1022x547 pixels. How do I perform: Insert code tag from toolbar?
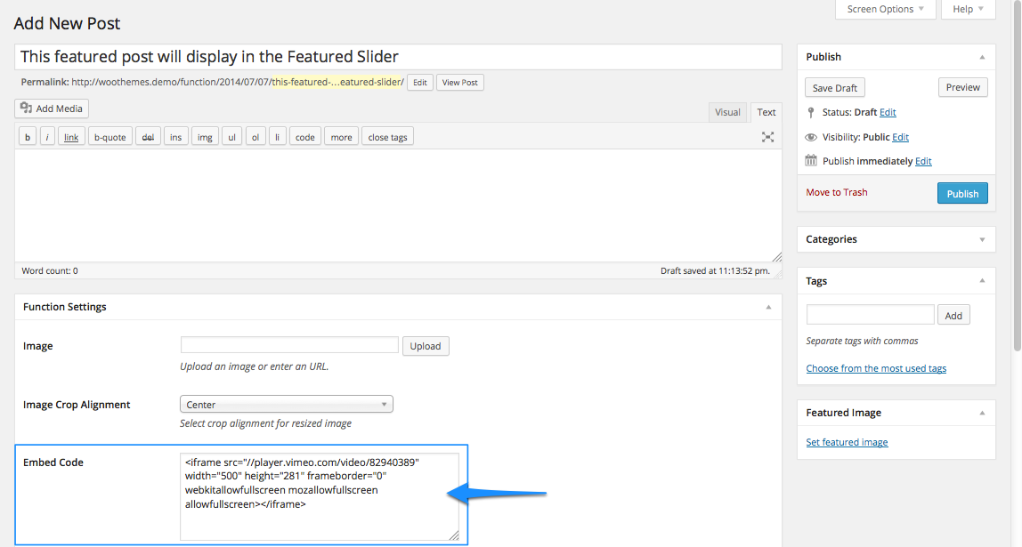point(305,137)
